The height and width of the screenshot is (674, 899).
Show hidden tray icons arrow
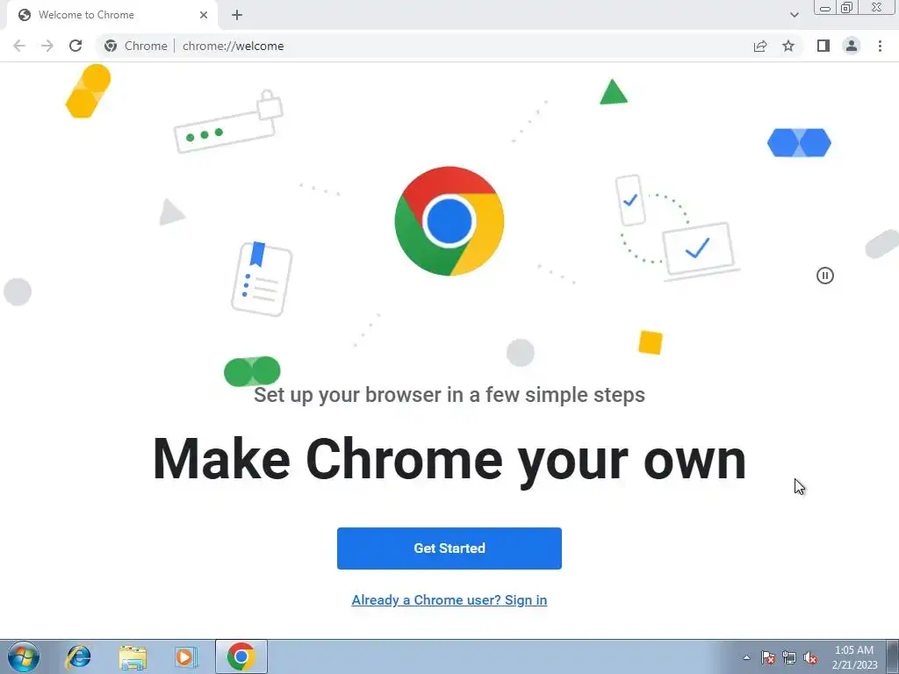click(746, 657)
